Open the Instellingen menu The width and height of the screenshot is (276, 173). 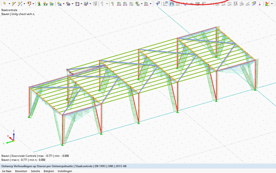click(x=65, y=171)
